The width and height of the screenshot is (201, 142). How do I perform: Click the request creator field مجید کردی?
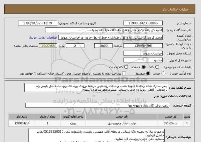click(110, 38)
